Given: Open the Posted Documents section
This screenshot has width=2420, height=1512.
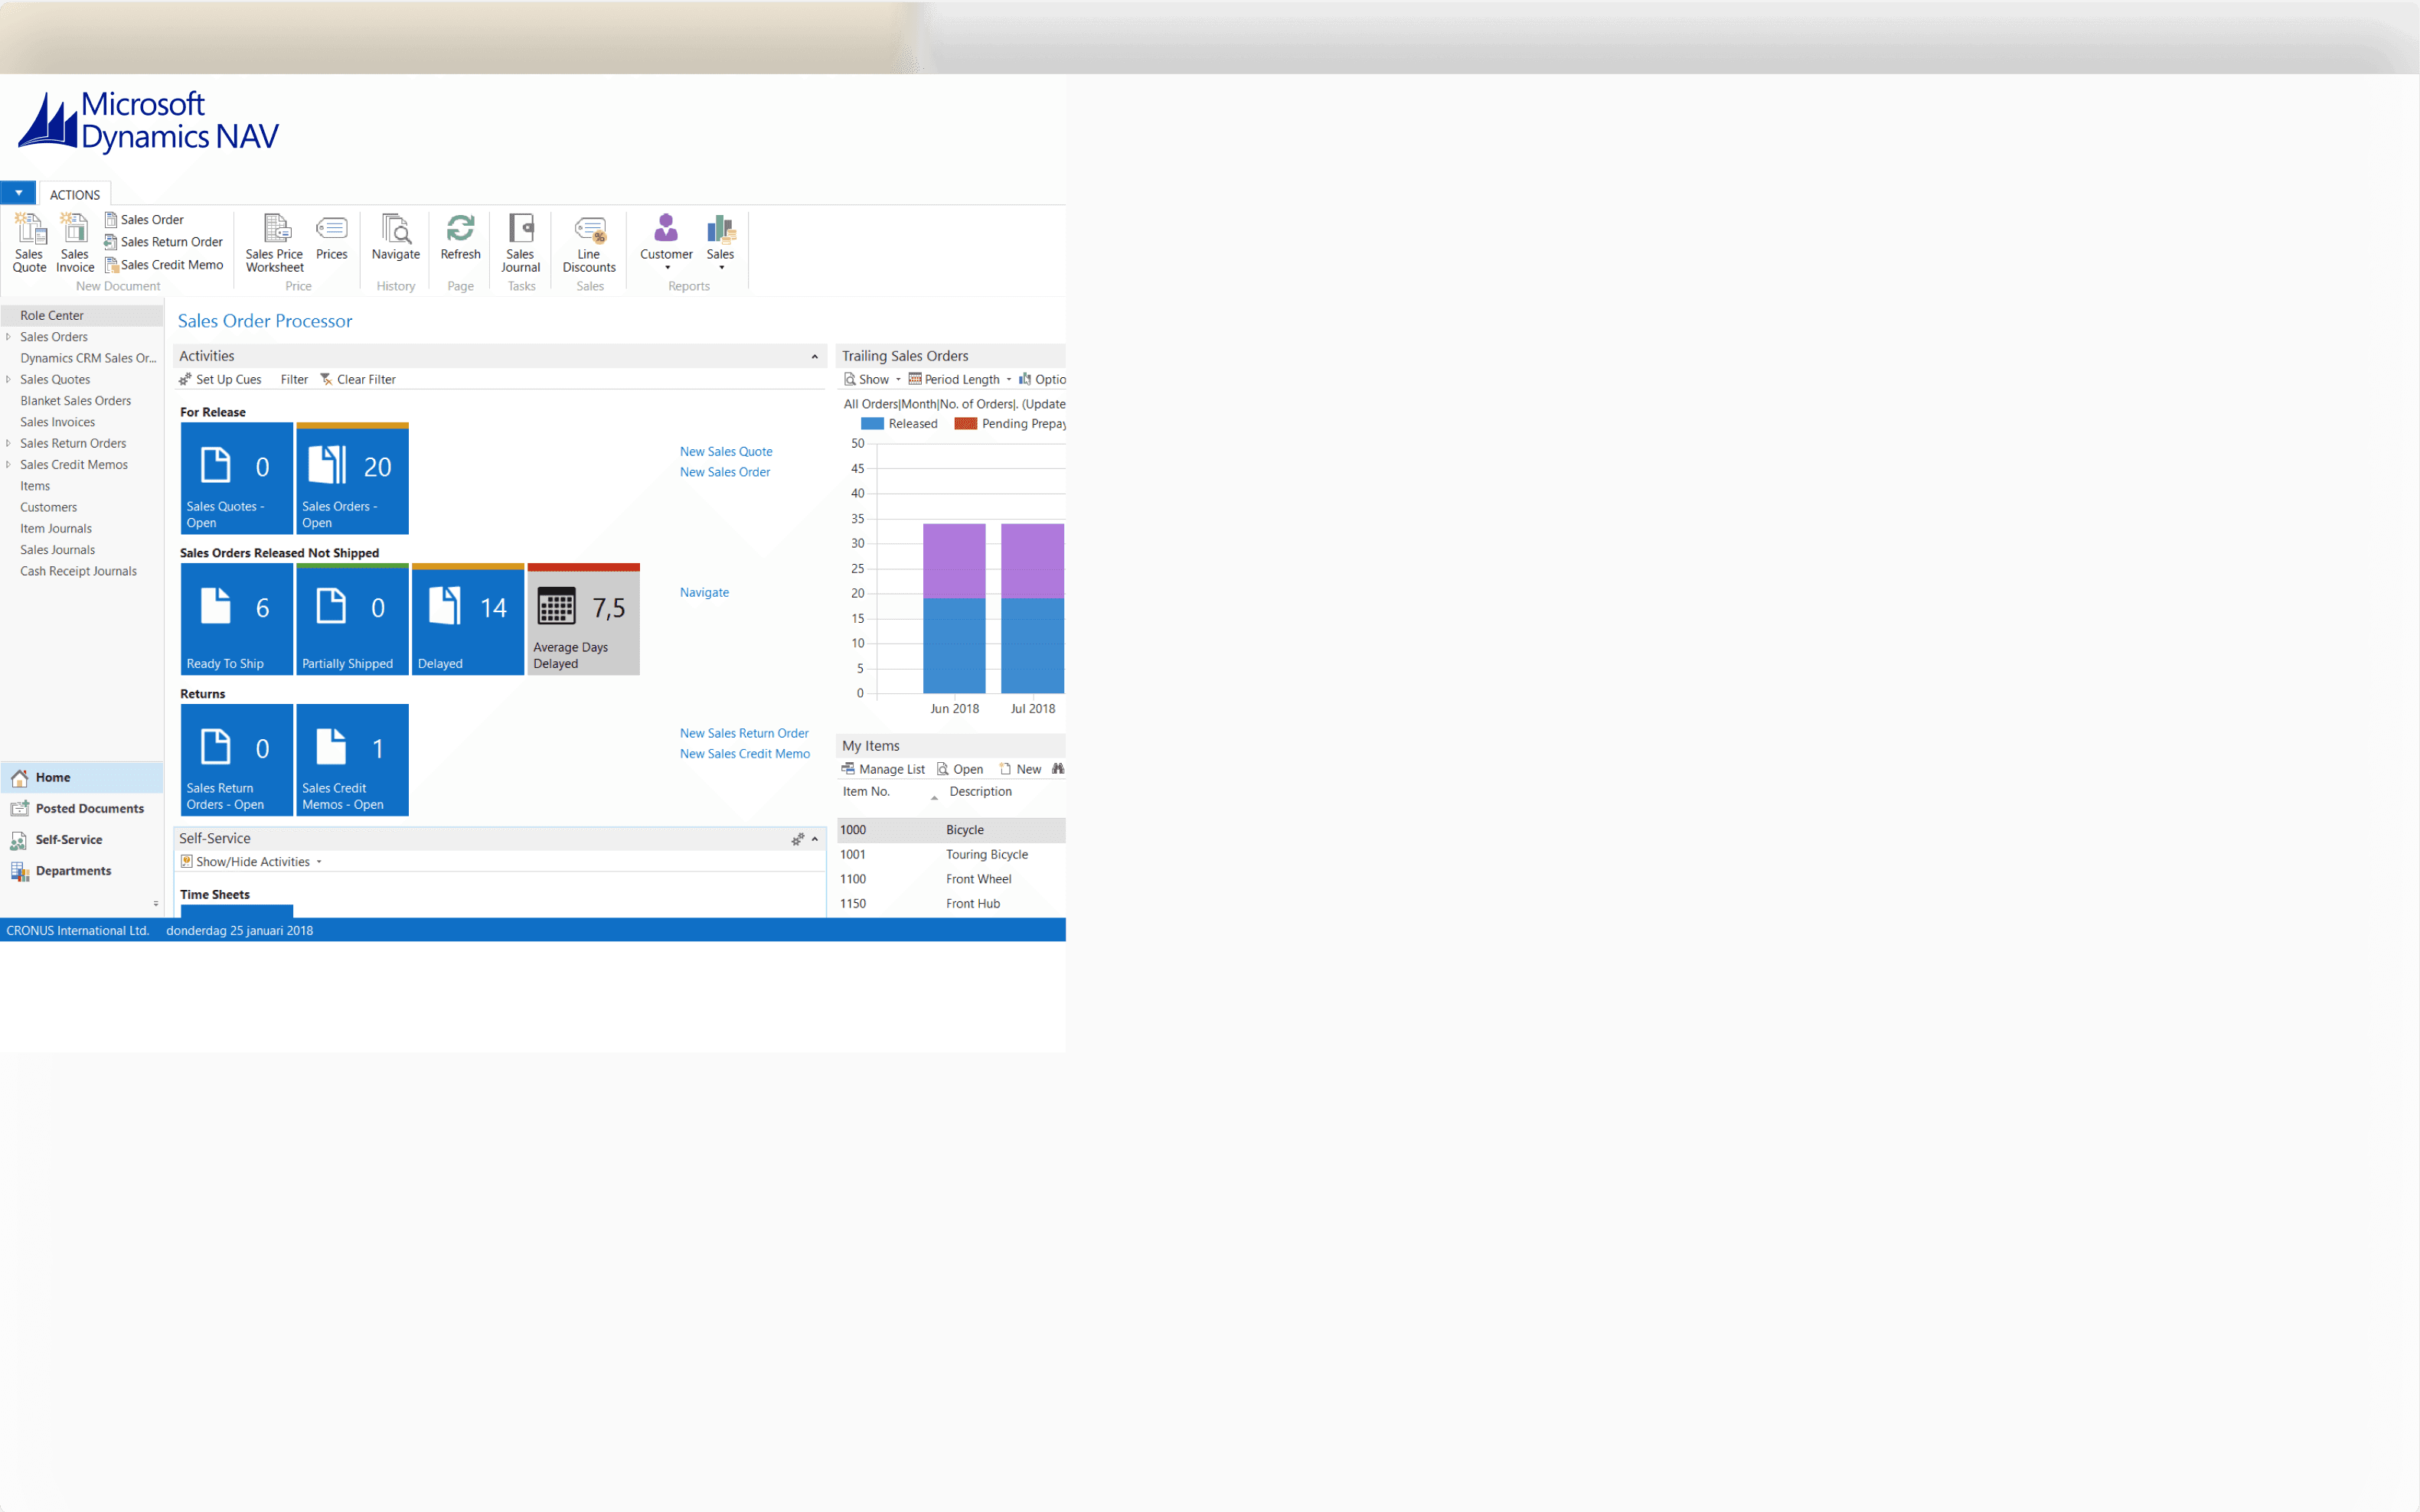Looking at the screenshot, I should (x=82, y=809).
